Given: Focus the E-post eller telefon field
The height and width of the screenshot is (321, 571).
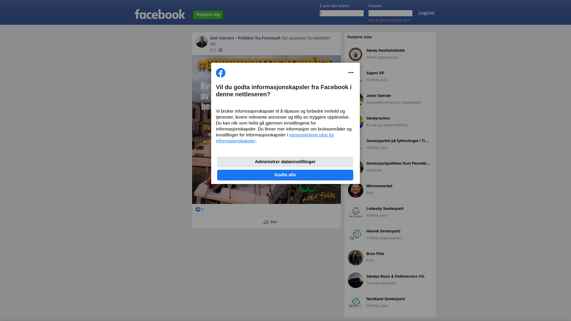Looking at the screenshot, I should 342,13.
